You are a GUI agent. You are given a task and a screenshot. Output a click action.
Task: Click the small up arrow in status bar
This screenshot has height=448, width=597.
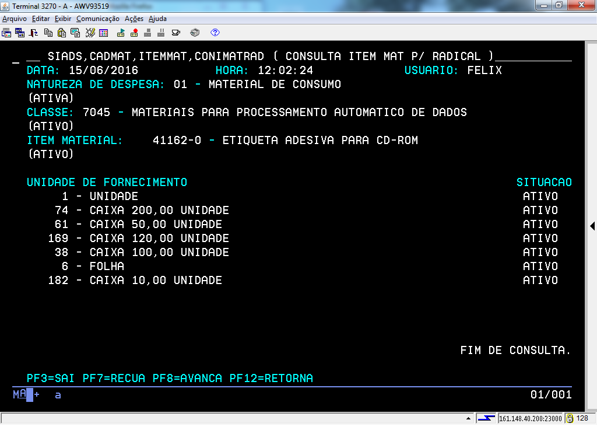pyautogui.click(x=468, y=419)
